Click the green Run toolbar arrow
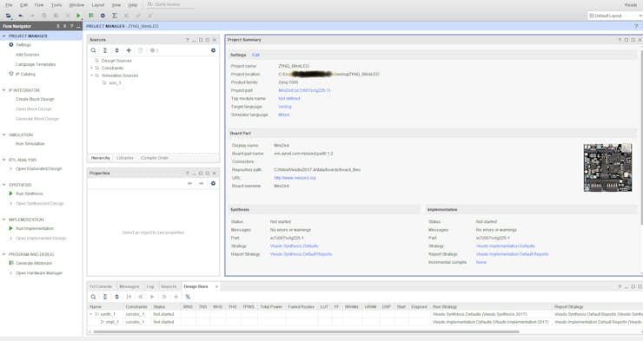643x341 pixels. [78, 16]
